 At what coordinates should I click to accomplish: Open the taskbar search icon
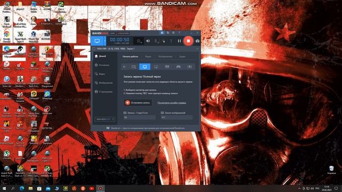point(13,188)
